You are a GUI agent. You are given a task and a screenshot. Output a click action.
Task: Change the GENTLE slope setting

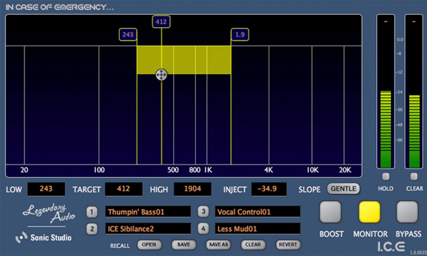[343, 189]
